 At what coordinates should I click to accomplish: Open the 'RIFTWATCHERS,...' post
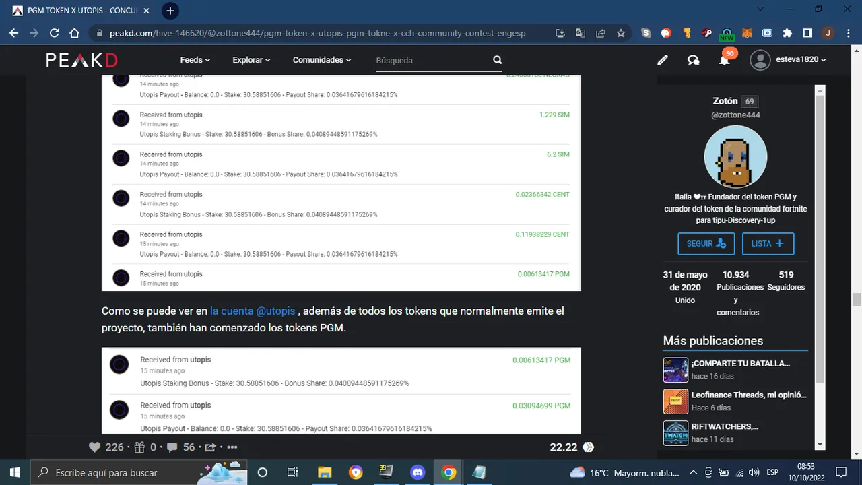(x=725, y=426)
